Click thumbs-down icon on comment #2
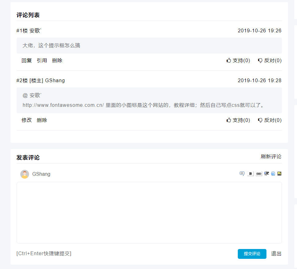297x269 pixels. click(x=260, y=120)
